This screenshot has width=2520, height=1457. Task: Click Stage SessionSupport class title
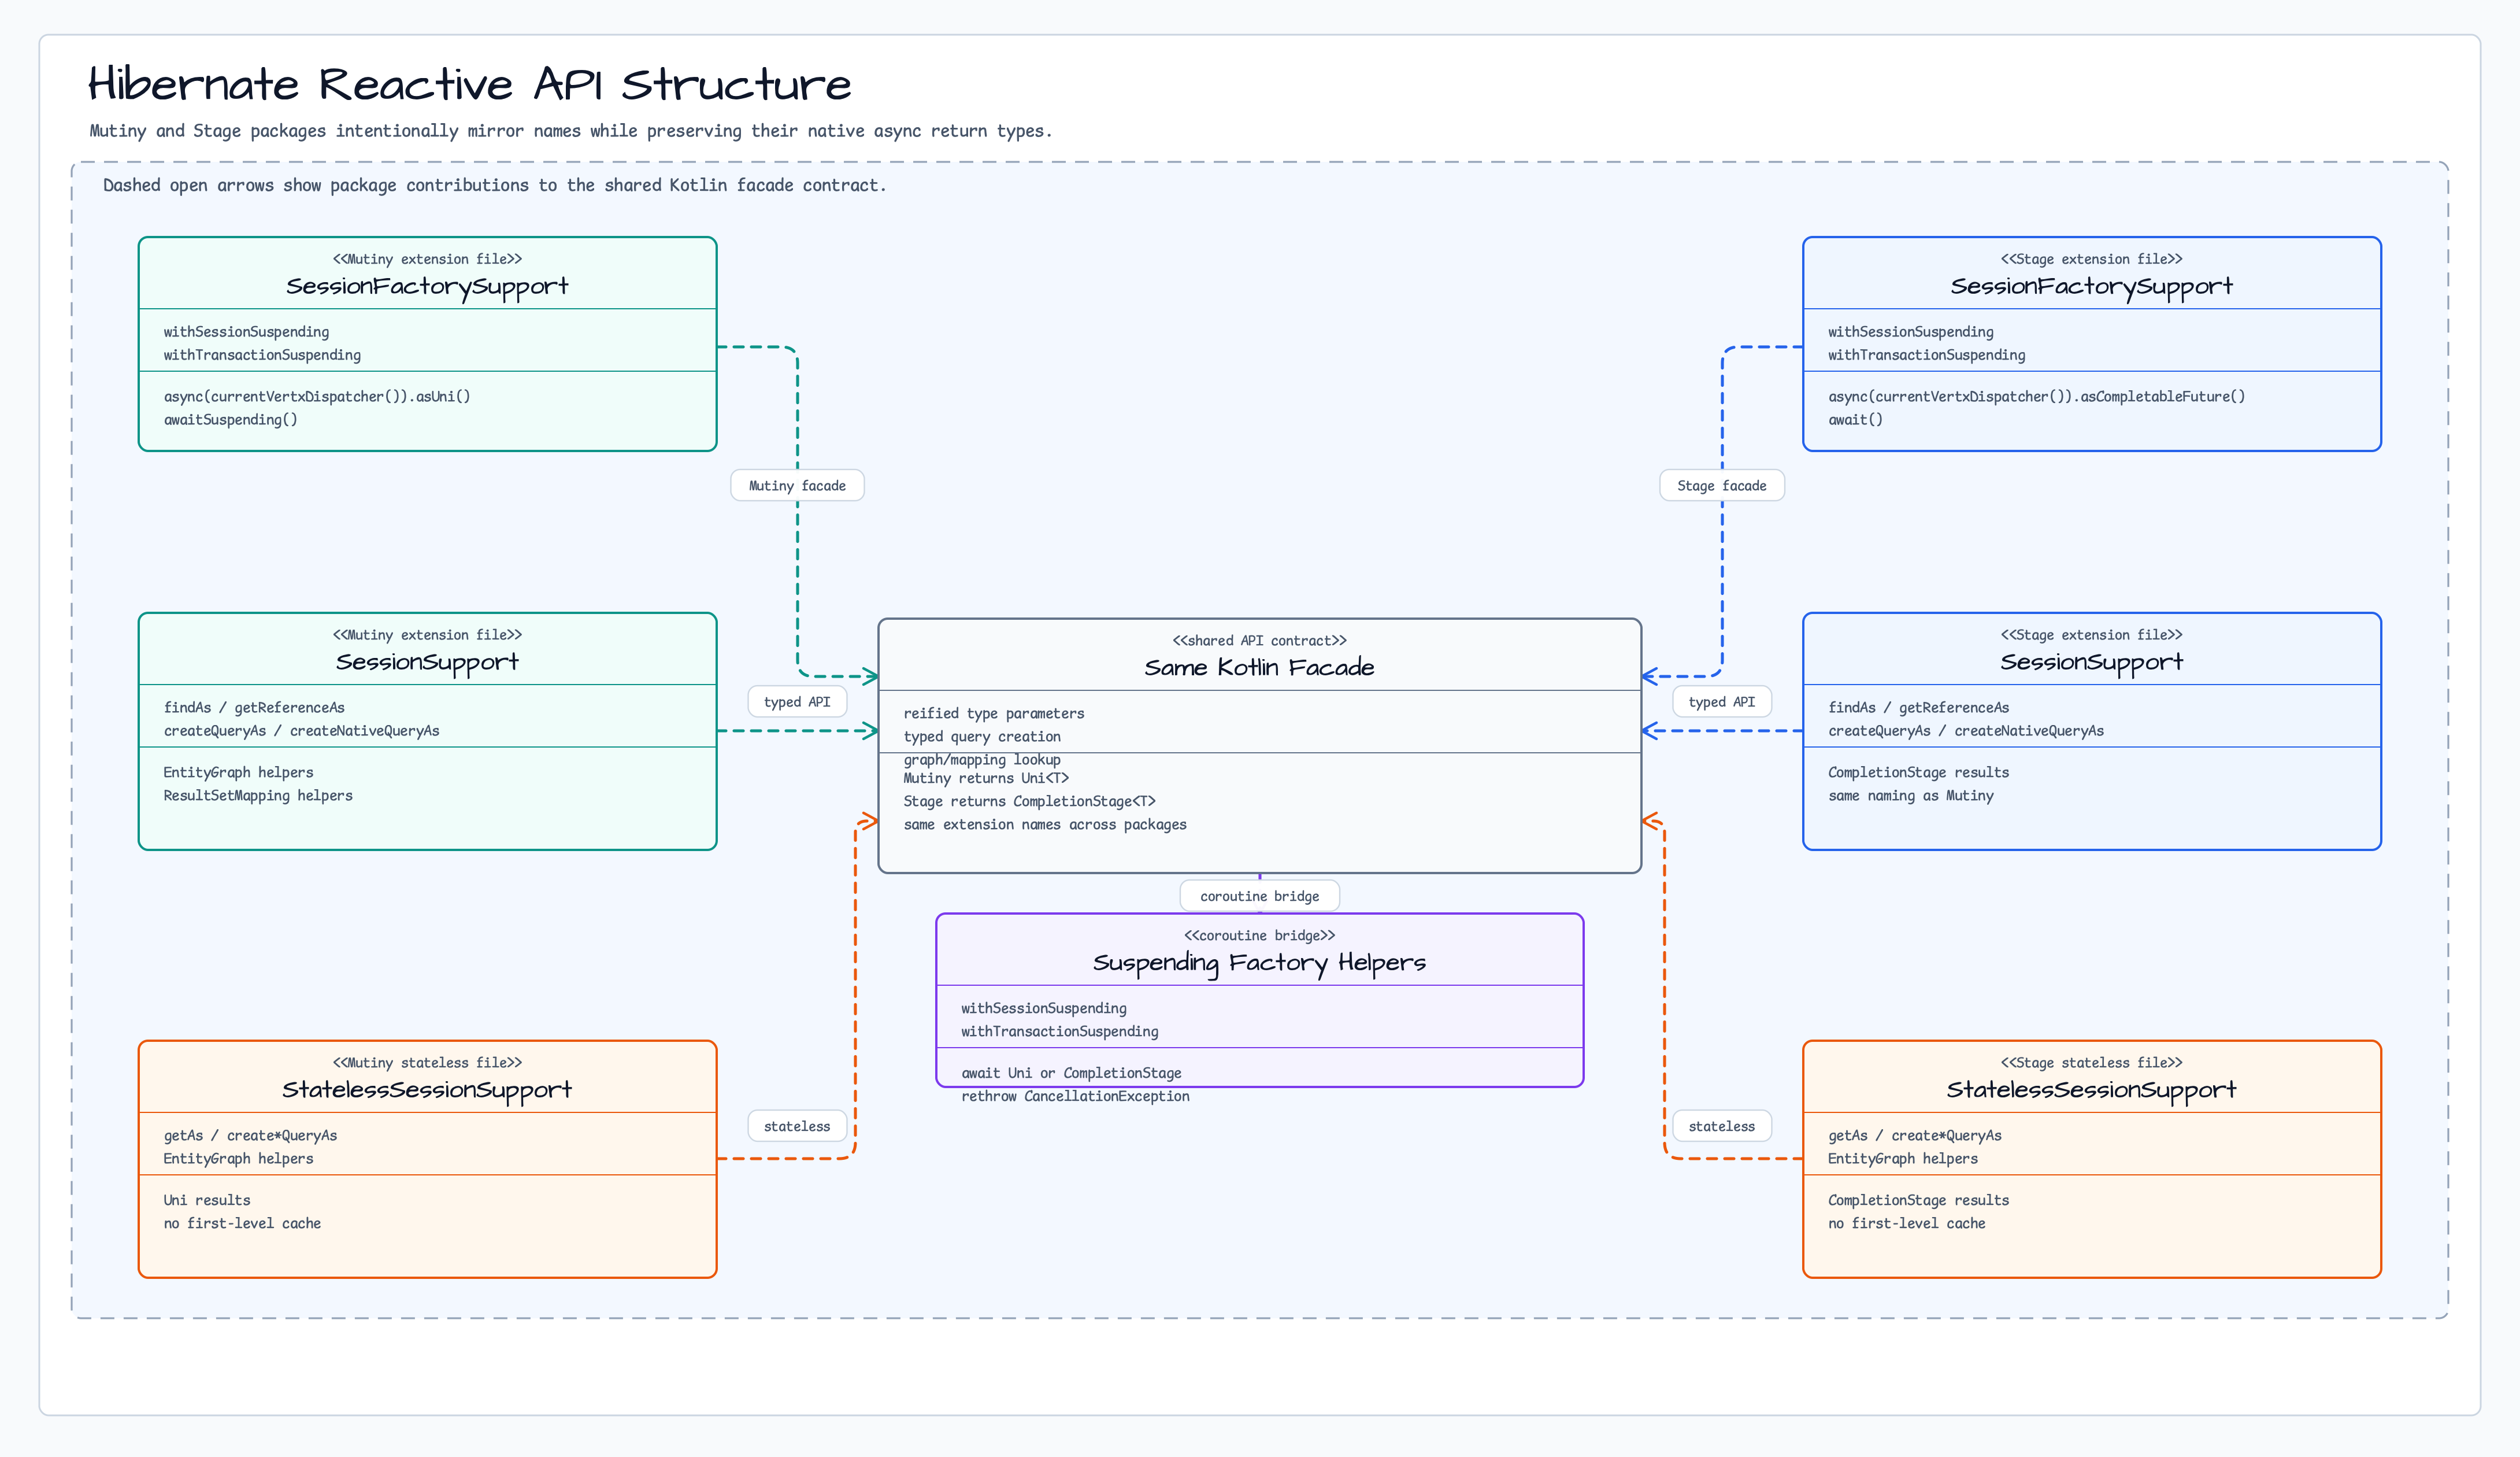click(2091, 662)
